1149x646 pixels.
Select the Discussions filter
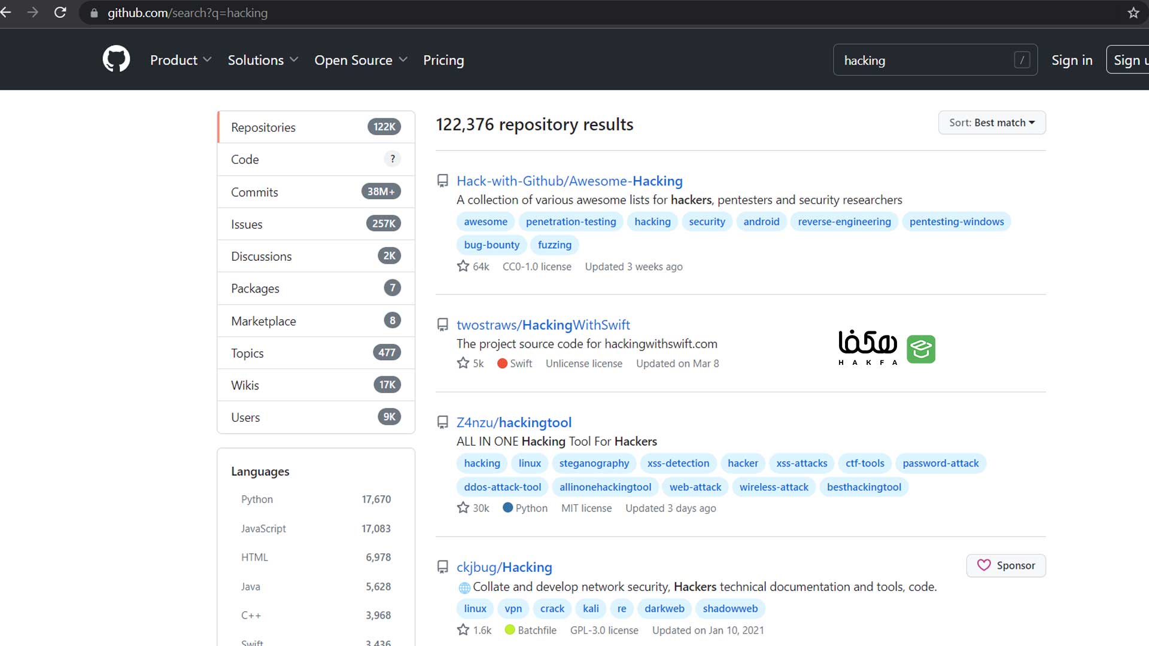(316, 256)
